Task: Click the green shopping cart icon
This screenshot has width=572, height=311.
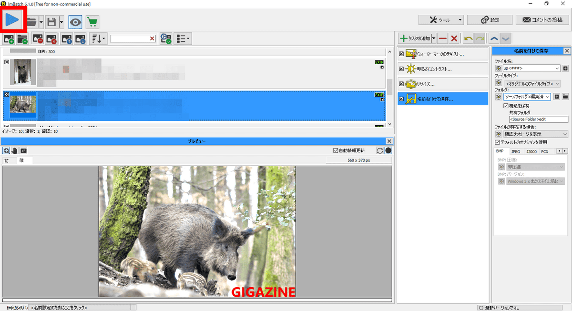Action: pyautogui.click(x=92, y=22)
